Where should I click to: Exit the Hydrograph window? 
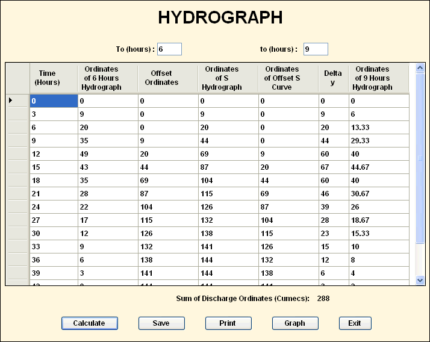[x=355, y=323]
